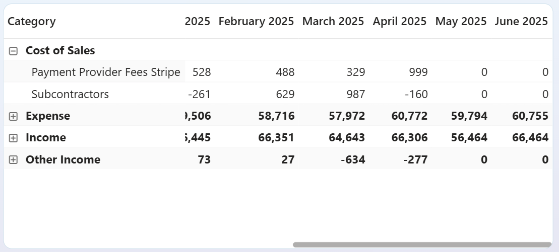
Task: Click the Income April value 66,306
Action: [x=409, y=138]
